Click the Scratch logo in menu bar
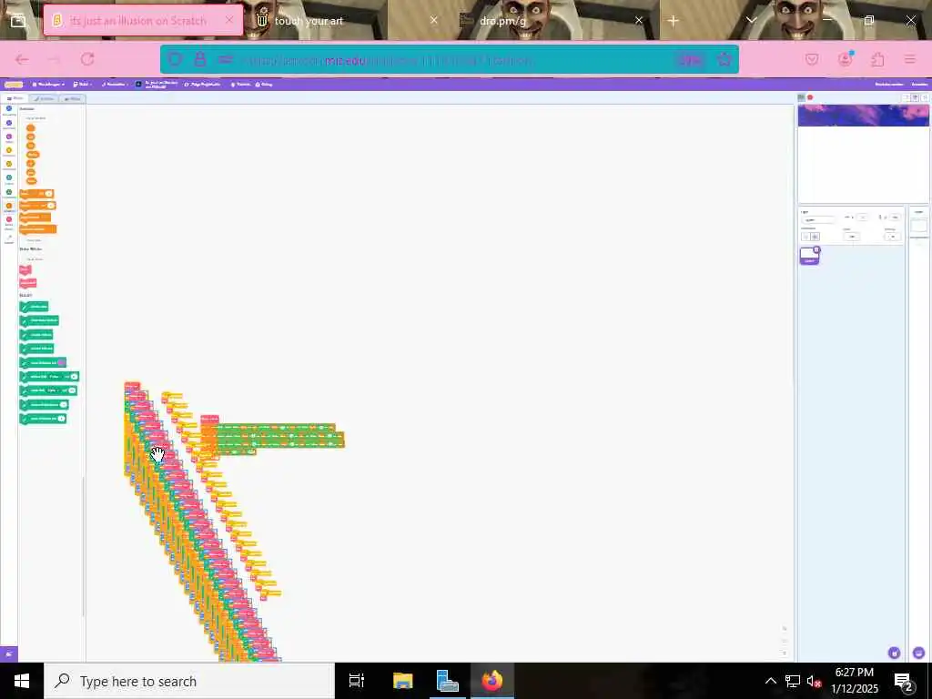Image resolution: width=932 pixels, height=699 pixels. pyautogui.click(x=13, y=85)
